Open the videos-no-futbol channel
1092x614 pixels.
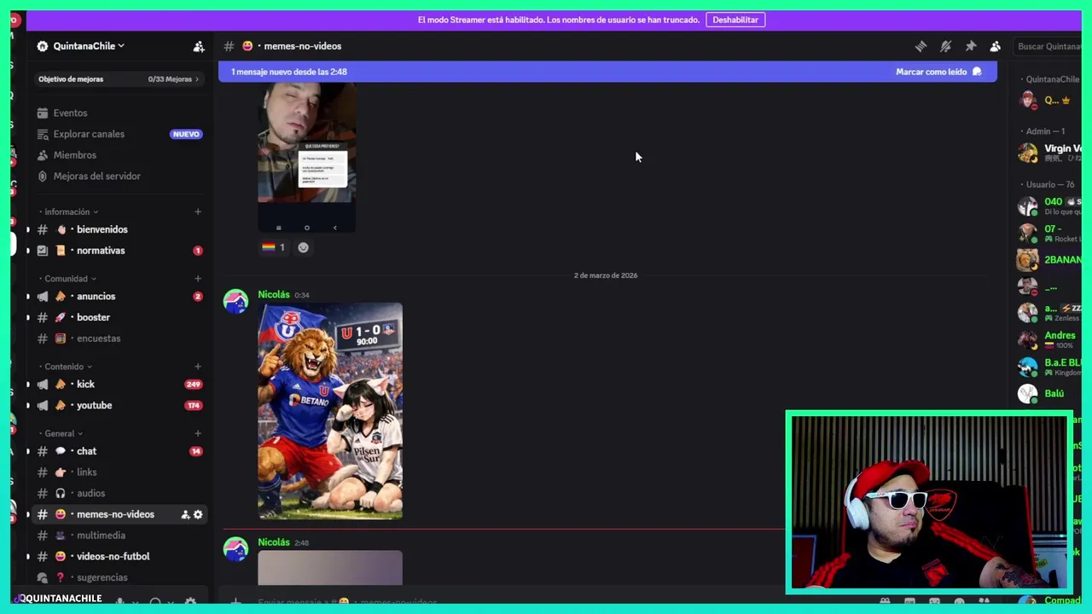click(x=119, y=557)
